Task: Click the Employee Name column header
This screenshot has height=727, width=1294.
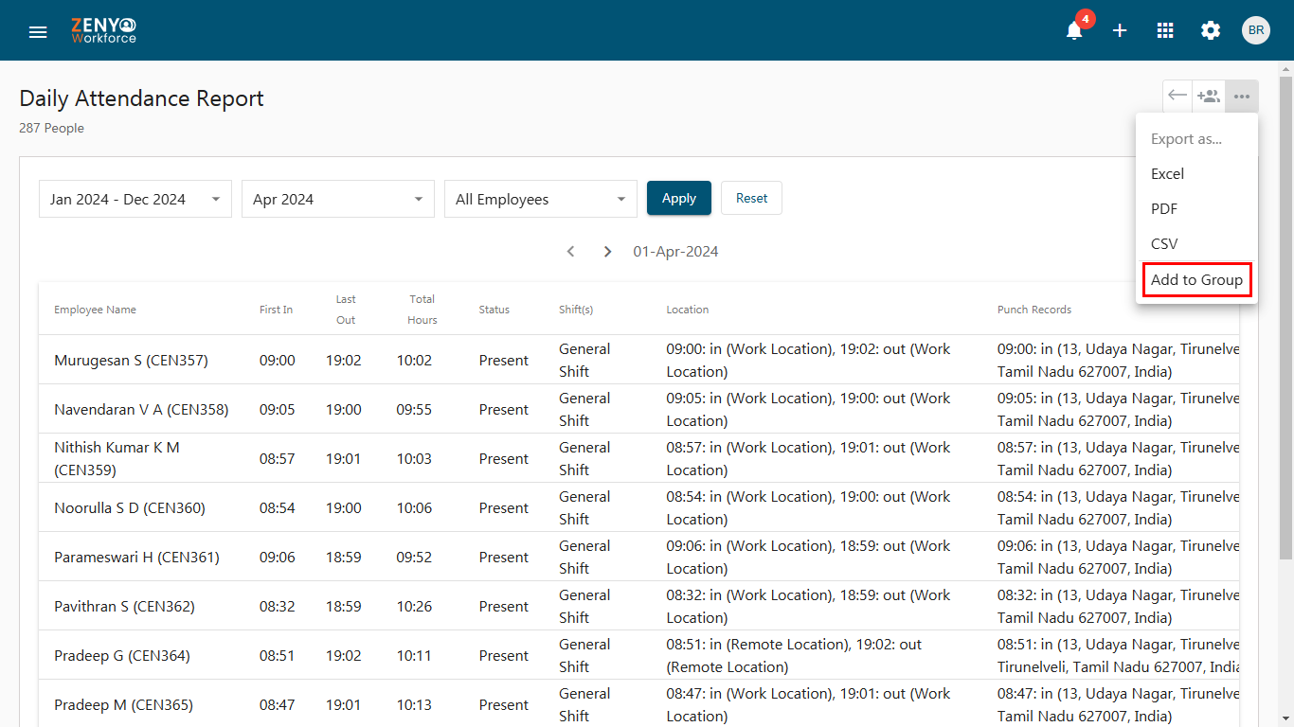Action: coord(95,310)
